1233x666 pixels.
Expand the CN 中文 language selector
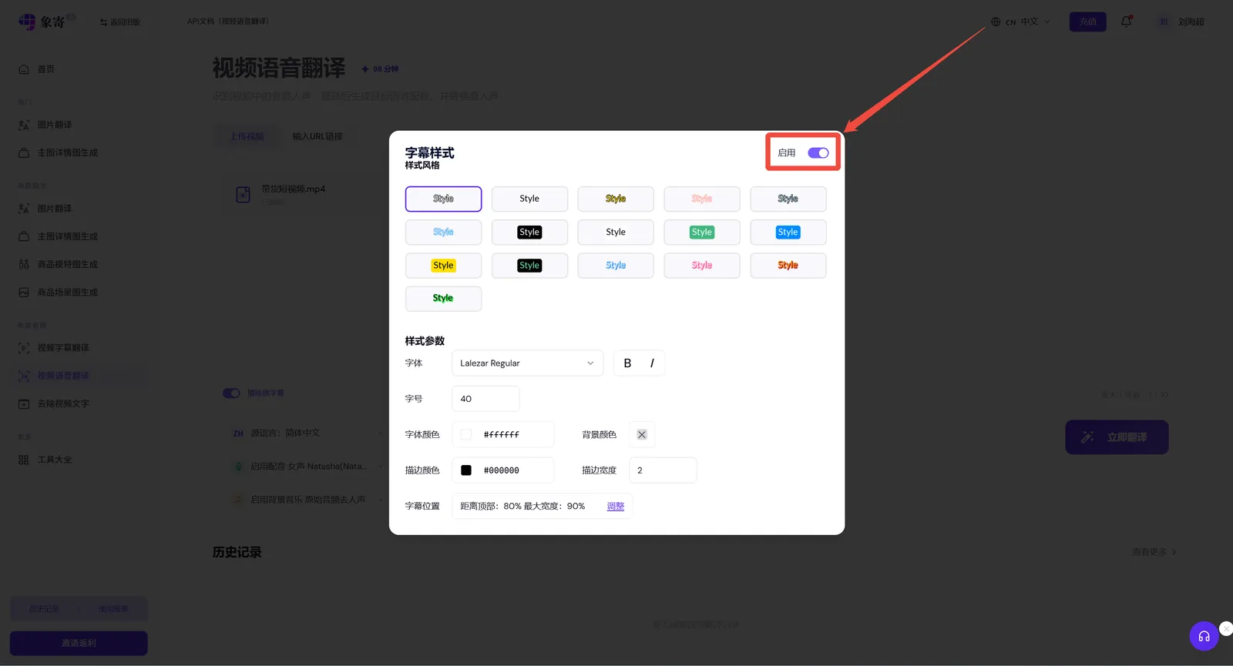tap(1021, 22)
